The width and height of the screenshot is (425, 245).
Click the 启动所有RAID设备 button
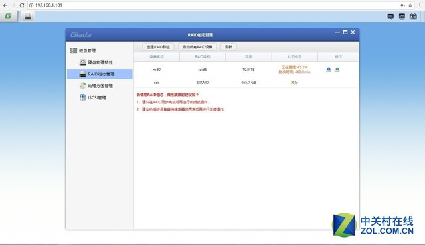pos(197,47)
